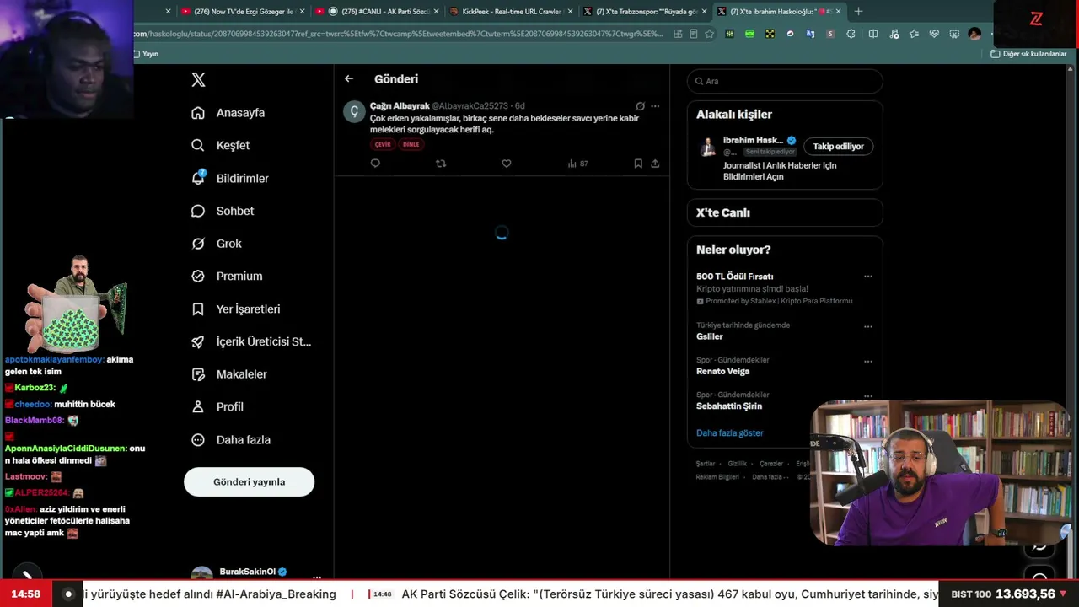Click Daha fazla göster link
The width and height of the screenshot is (1079, 607).
730,433
